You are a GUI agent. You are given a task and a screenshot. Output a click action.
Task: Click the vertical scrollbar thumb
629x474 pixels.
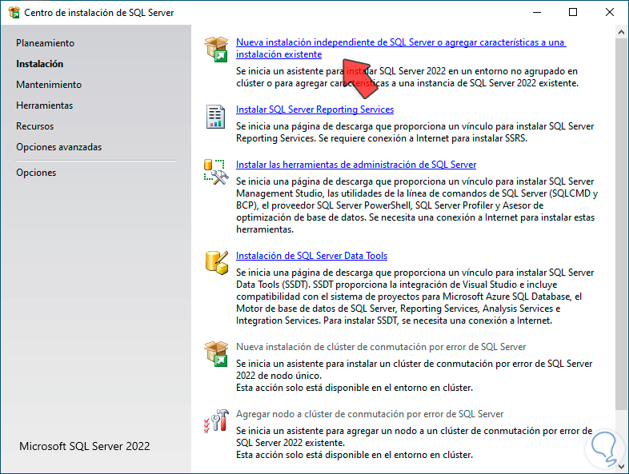pos(621,224)
